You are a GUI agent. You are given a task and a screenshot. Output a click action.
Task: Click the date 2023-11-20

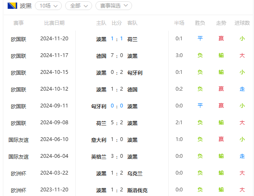pyautogui.click(x=54, y=190)
